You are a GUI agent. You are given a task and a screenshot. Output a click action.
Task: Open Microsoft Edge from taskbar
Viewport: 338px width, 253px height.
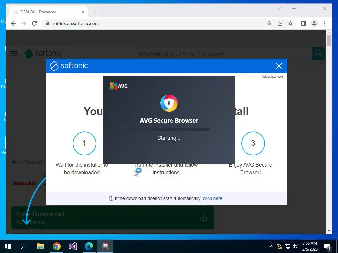click(x=89, y=246)
